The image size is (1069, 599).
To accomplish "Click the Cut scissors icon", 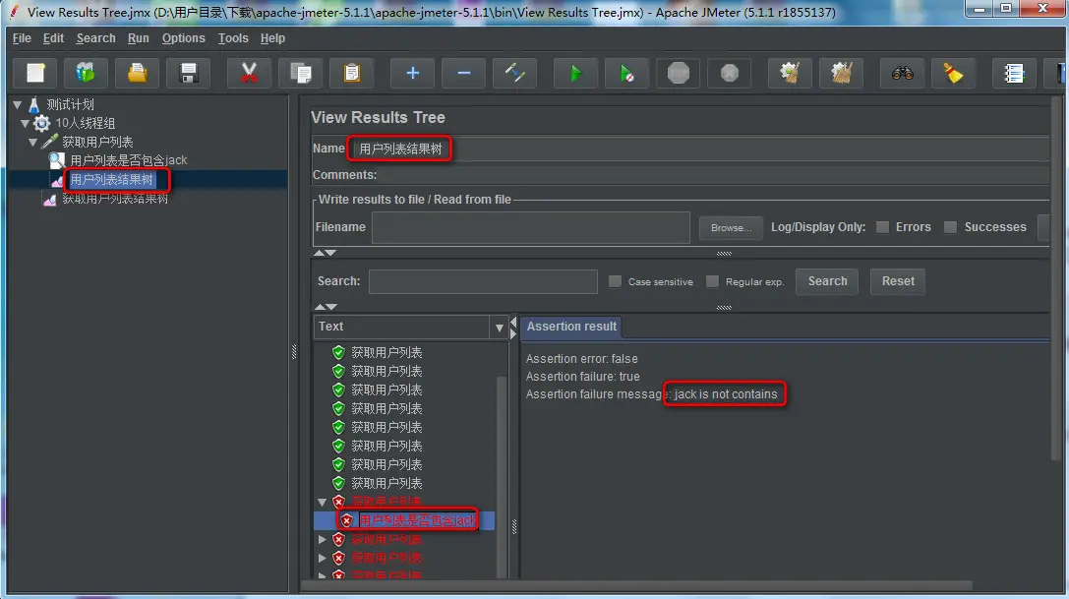I will click(249, 73).
